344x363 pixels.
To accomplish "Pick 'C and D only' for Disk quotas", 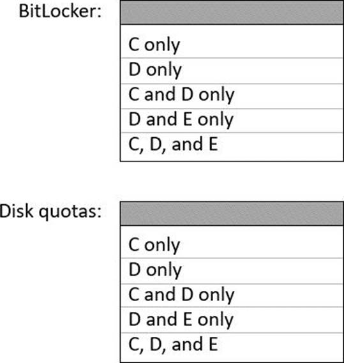I will tap(232, 295).
